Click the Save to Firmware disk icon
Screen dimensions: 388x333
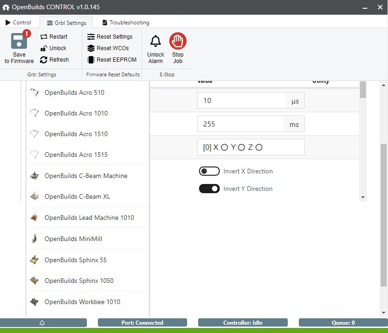pos(19,41)
